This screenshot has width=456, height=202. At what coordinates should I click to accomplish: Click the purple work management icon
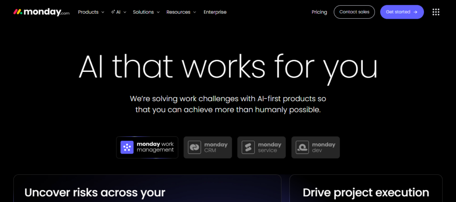click(x=127, y=147)
